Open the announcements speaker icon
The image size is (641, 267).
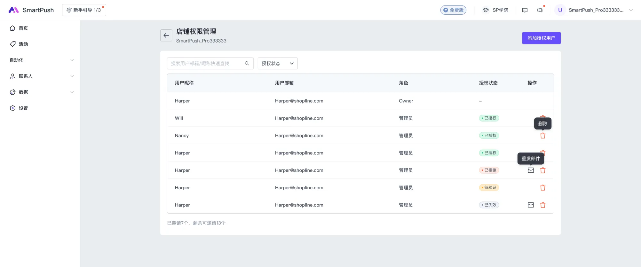(x=540, y=10)
